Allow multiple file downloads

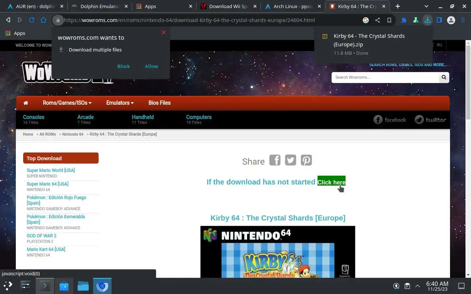click(x=151, y=66)
